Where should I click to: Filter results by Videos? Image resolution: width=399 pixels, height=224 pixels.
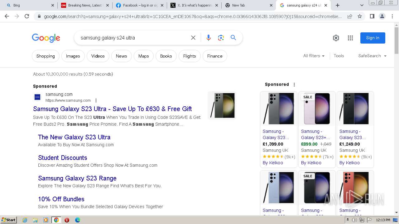point(98,56)
